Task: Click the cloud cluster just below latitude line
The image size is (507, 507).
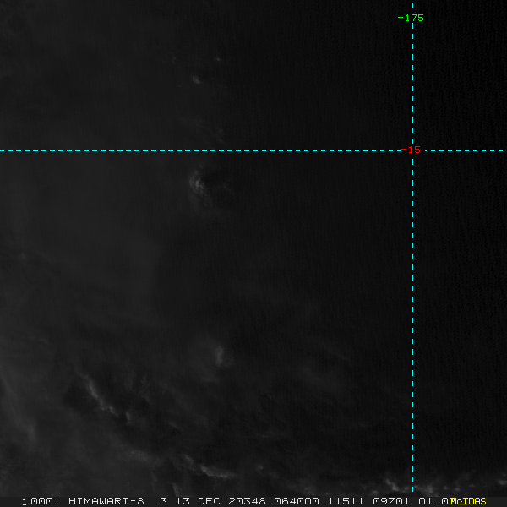Action: 203,182
